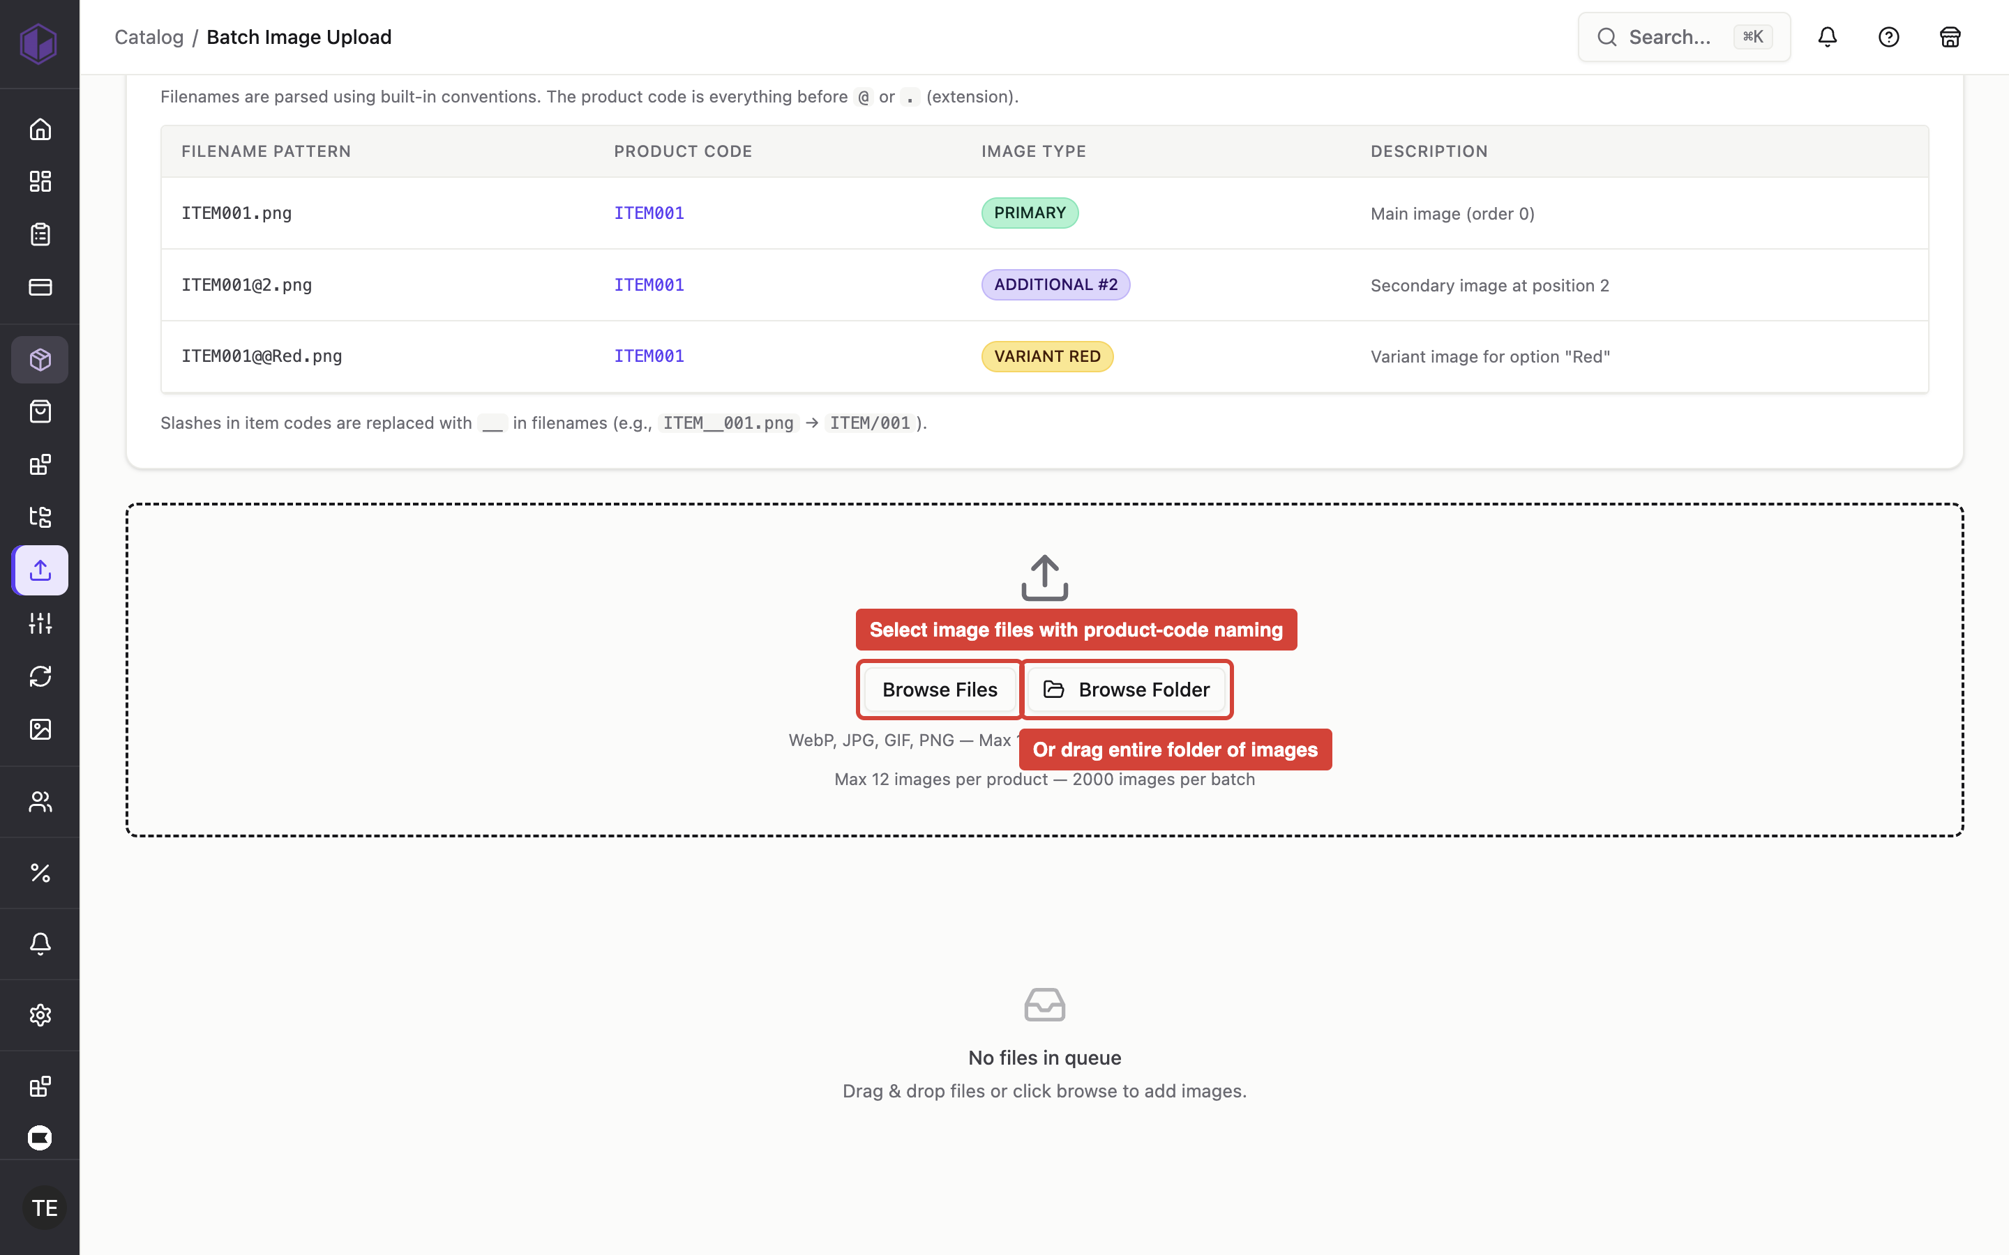2009x1255 pixels.
Task: Focus the Search field
Action: tap(1683, 38)
